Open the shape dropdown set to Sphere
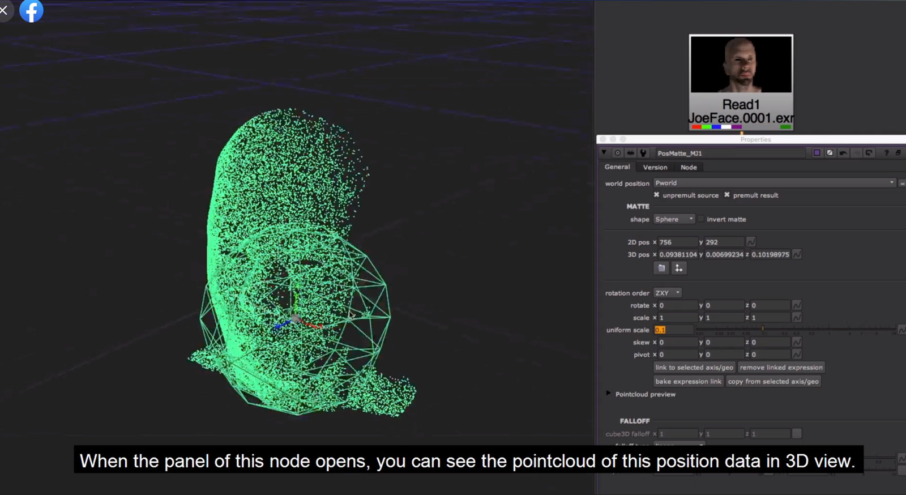This screenshot has width=906, height=495. (x=674, y=219)
